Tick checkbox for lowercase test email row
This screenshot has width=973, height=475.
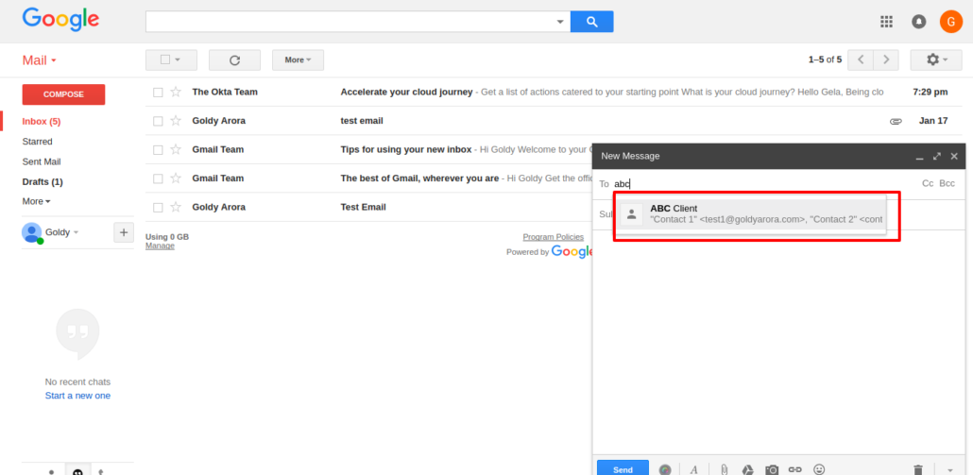pos(159,121)
